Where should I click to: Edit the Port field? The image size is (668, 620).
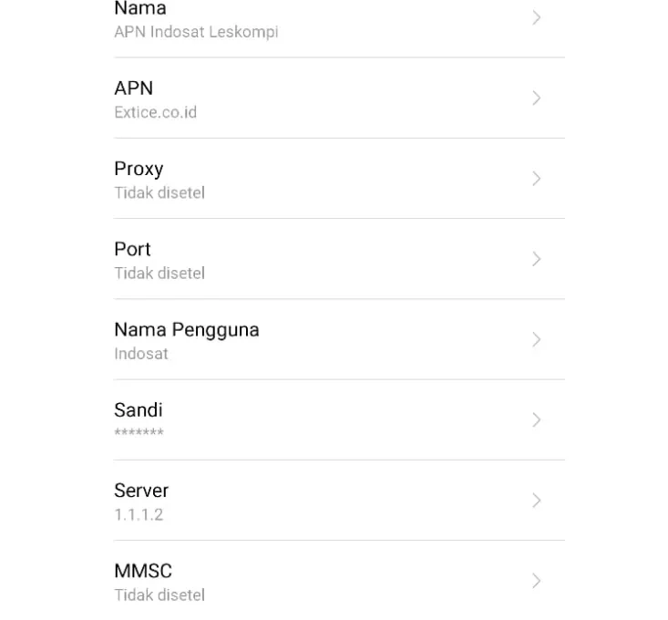click(x=339, y=259)
